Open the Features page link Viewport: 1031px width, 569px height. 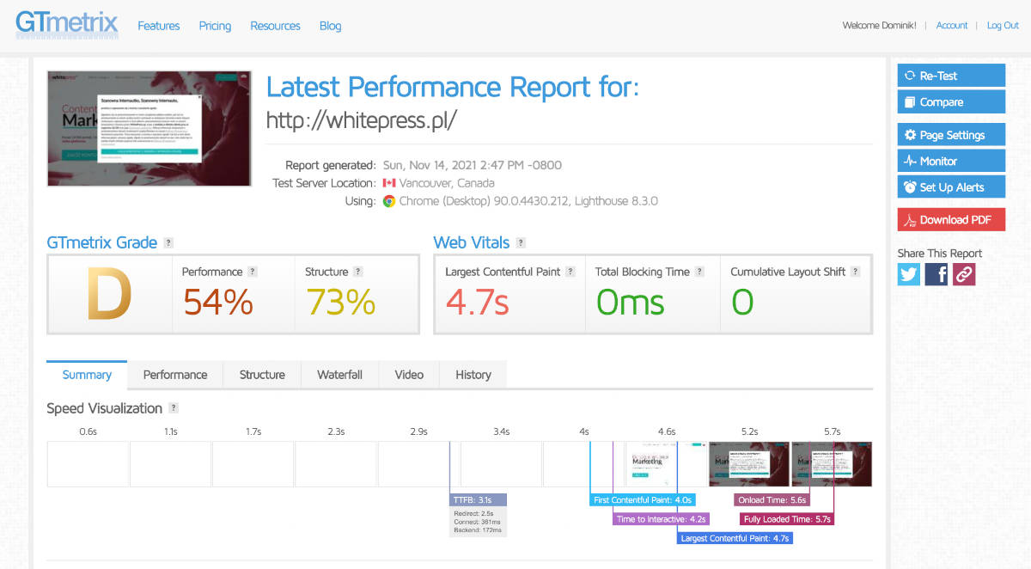pos(159,26)
